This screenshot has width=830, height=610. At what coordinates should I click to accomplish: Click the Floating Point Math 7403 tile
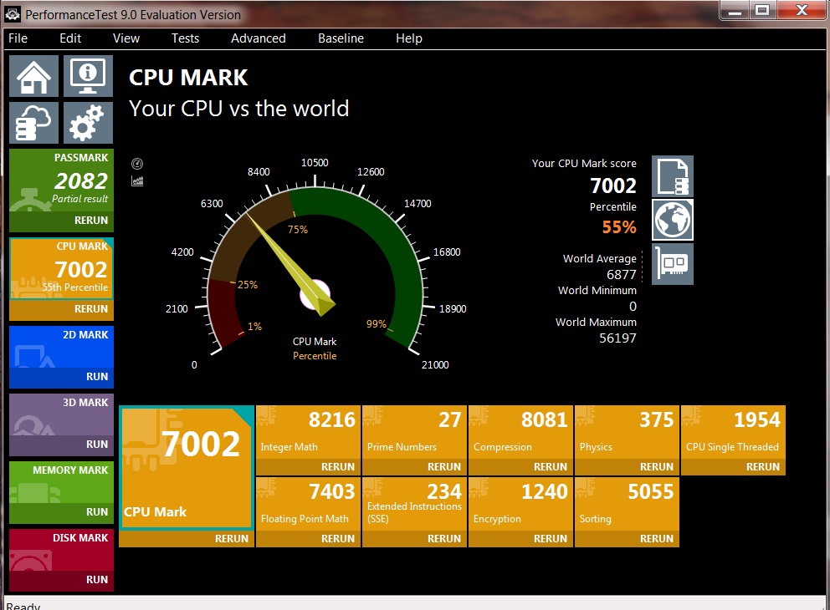tap(308, 504)
